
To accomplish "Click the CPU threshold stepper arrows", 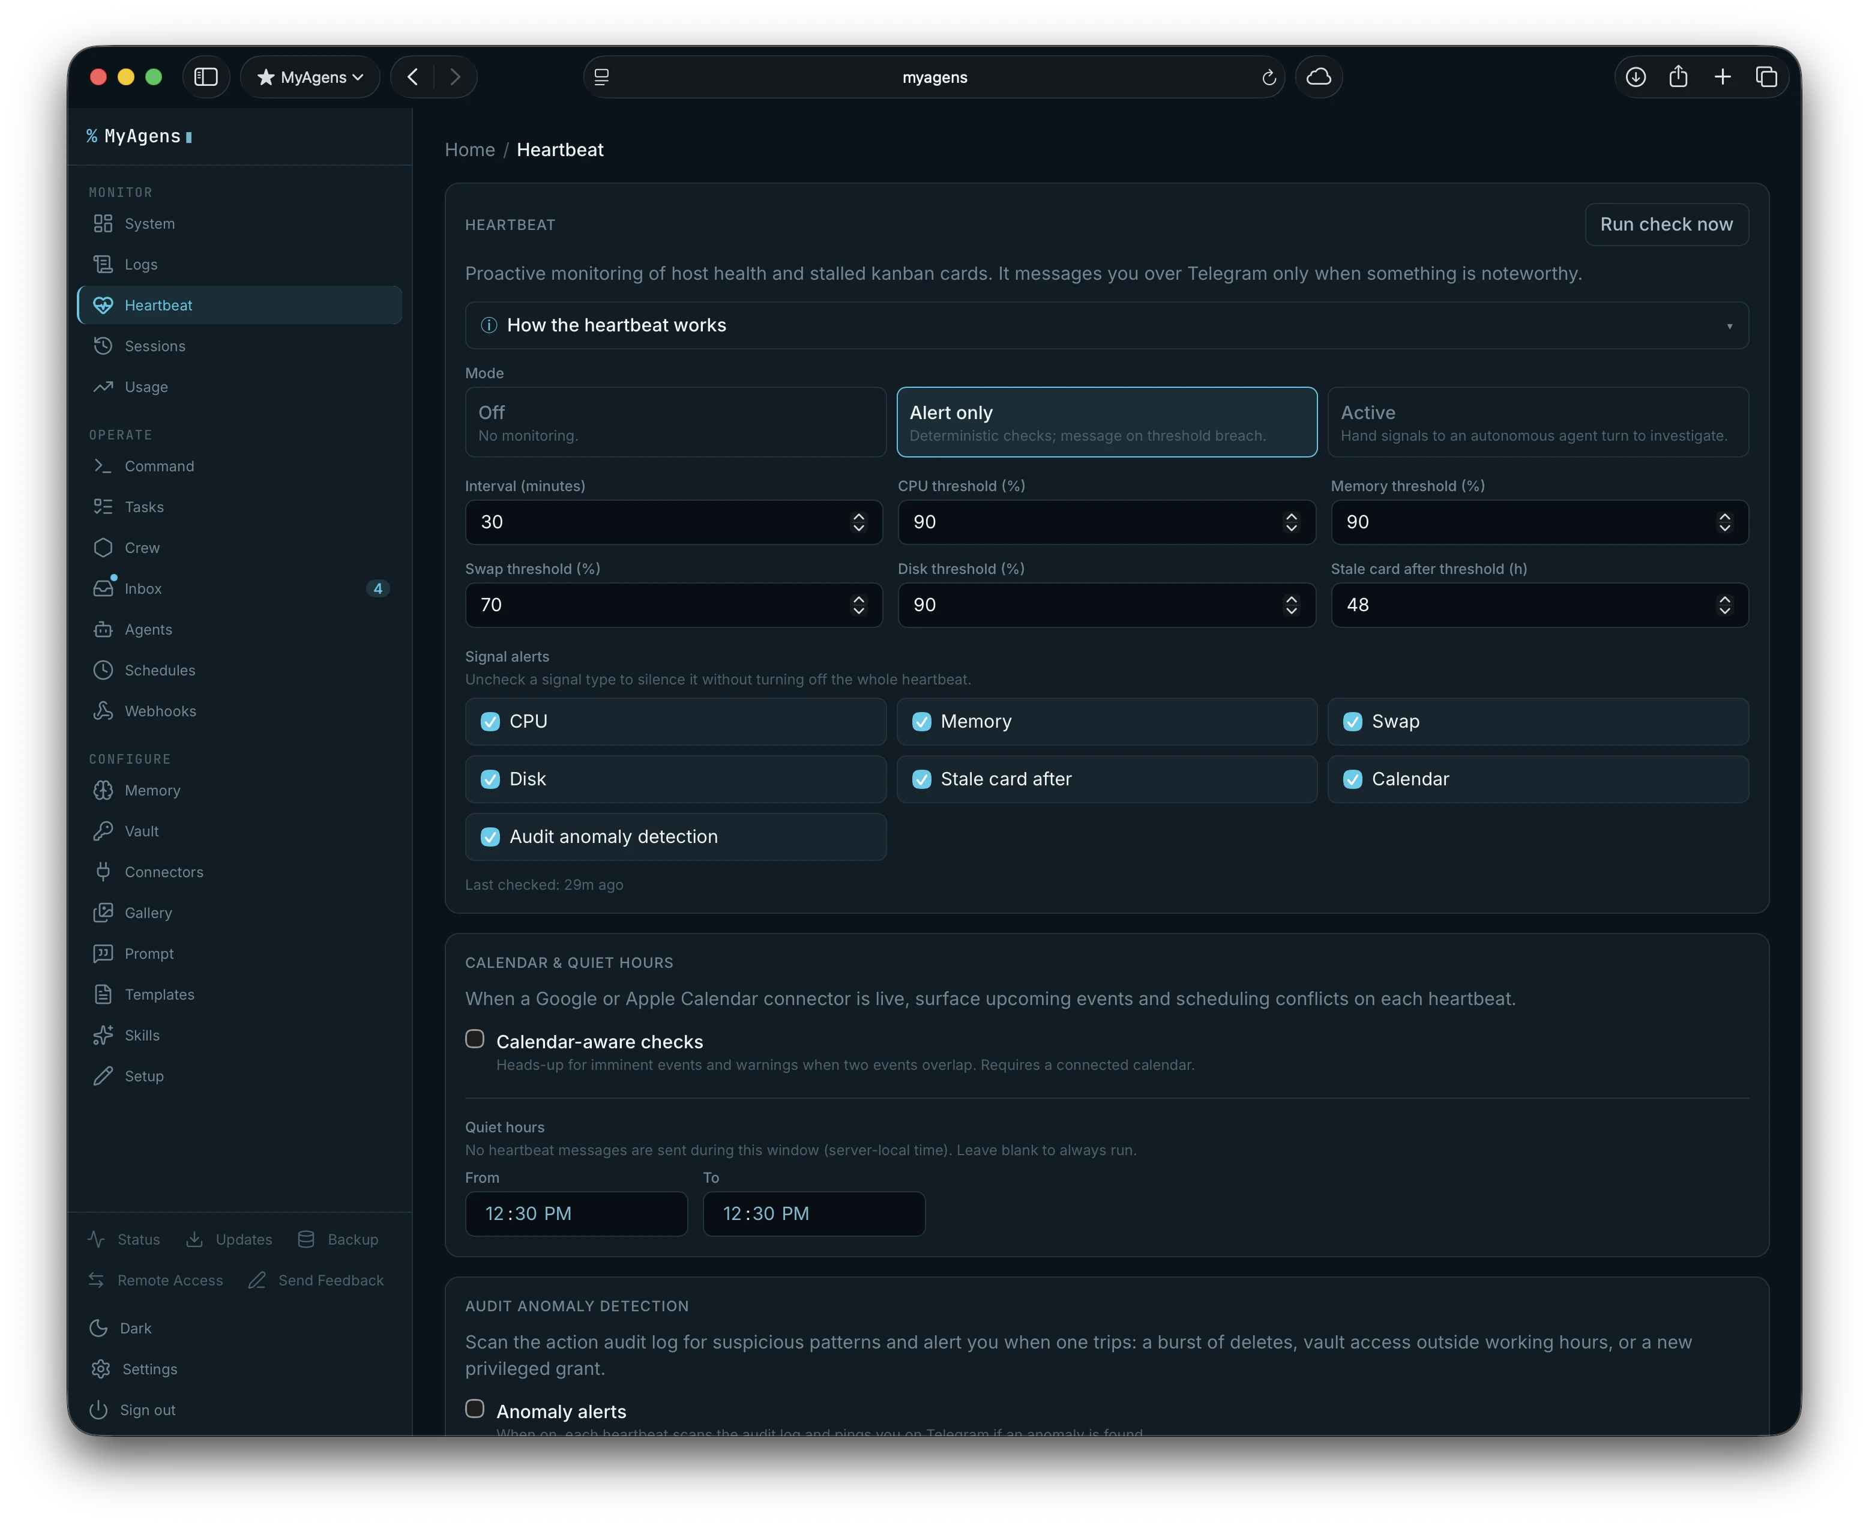I will [x=1291, y=523].
